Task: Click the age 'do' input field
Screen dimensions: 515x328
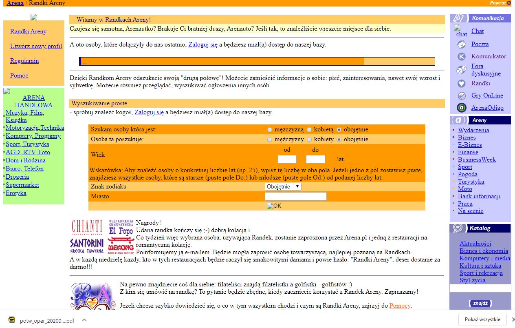Action: (315, 159)
